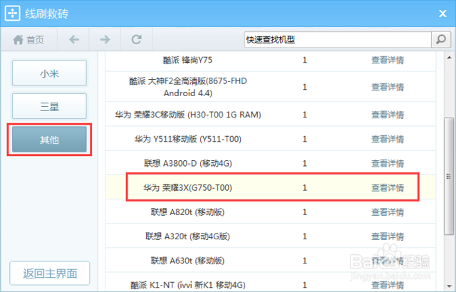The image size is (456, 292).
Task: Select 华为 荣耀3C移动版 (H30-T00 1G RAM)
Action: point(188,115)
